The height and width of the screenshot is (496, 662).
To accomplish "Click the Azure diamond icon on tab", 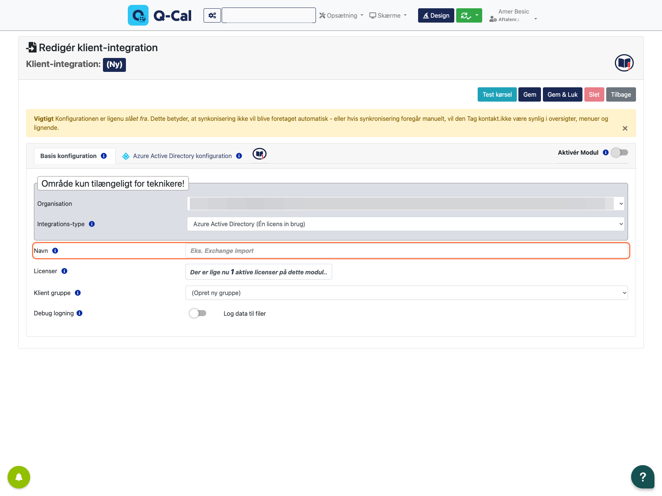I will coord(126,156).
